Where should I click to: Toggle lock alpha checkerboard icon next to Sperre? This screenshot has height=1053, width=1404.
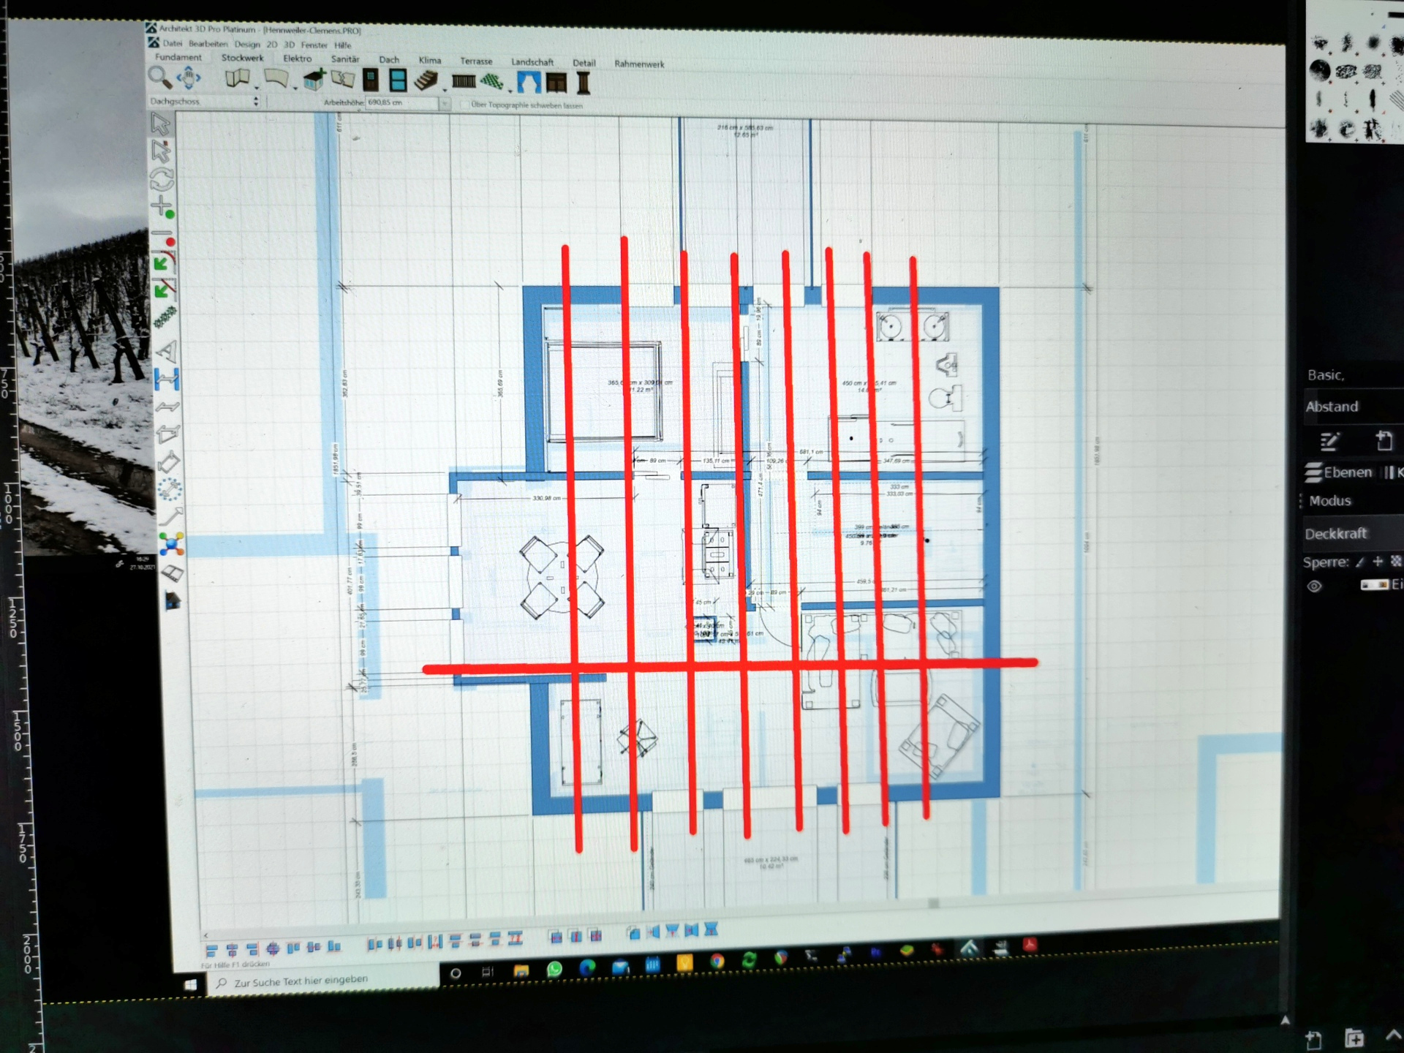[x=1396, y=561]
